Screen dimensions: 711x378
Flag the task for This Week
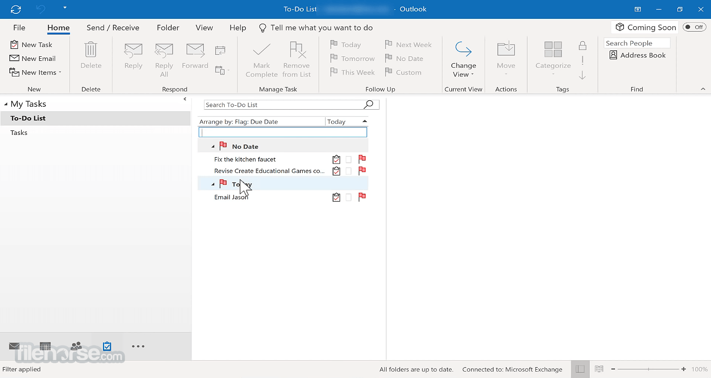point(352,72)
